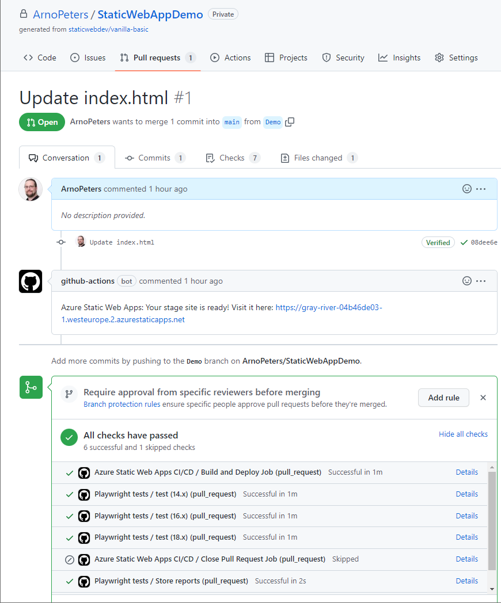
Task: Open Details for Build and Deploy Job
Action: pos(467,472)
